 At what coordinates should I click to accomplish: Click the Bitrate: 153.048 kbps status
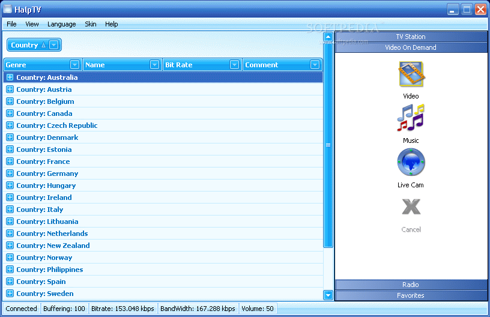pos(123,309)
